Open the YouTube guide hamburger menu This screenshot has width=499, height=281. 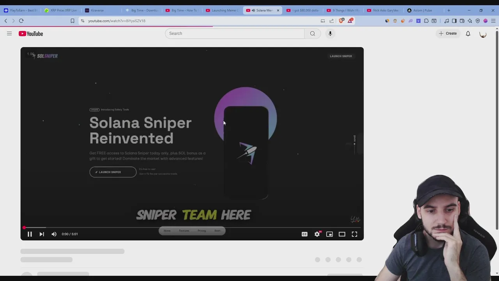tap(9, 34)
